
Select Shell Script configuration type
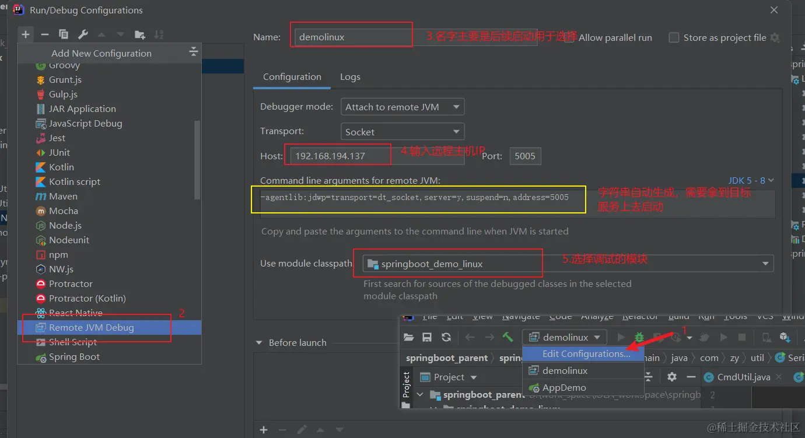pos(110,342)
